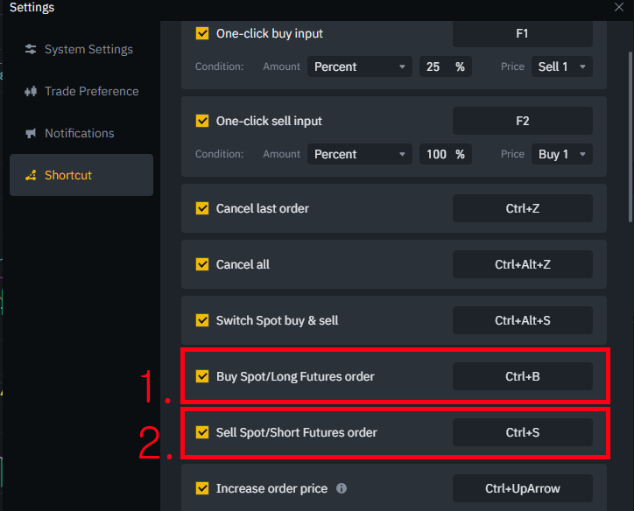Click info icon beside Increase order price

(x=342, y=488)
